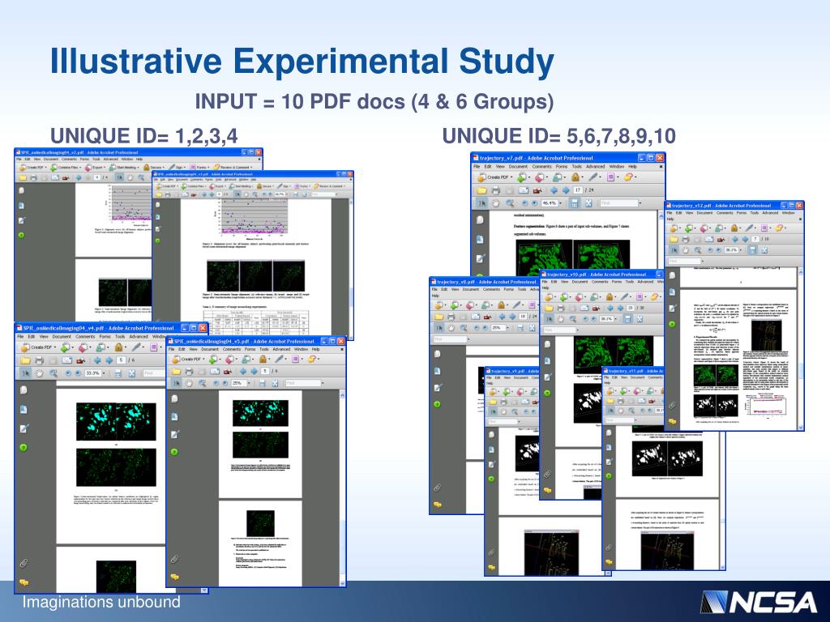Viewport: 830px width, 622px height.
Task: Click Secure padlock in trajectory_v12 window
Action: (734, 228)
